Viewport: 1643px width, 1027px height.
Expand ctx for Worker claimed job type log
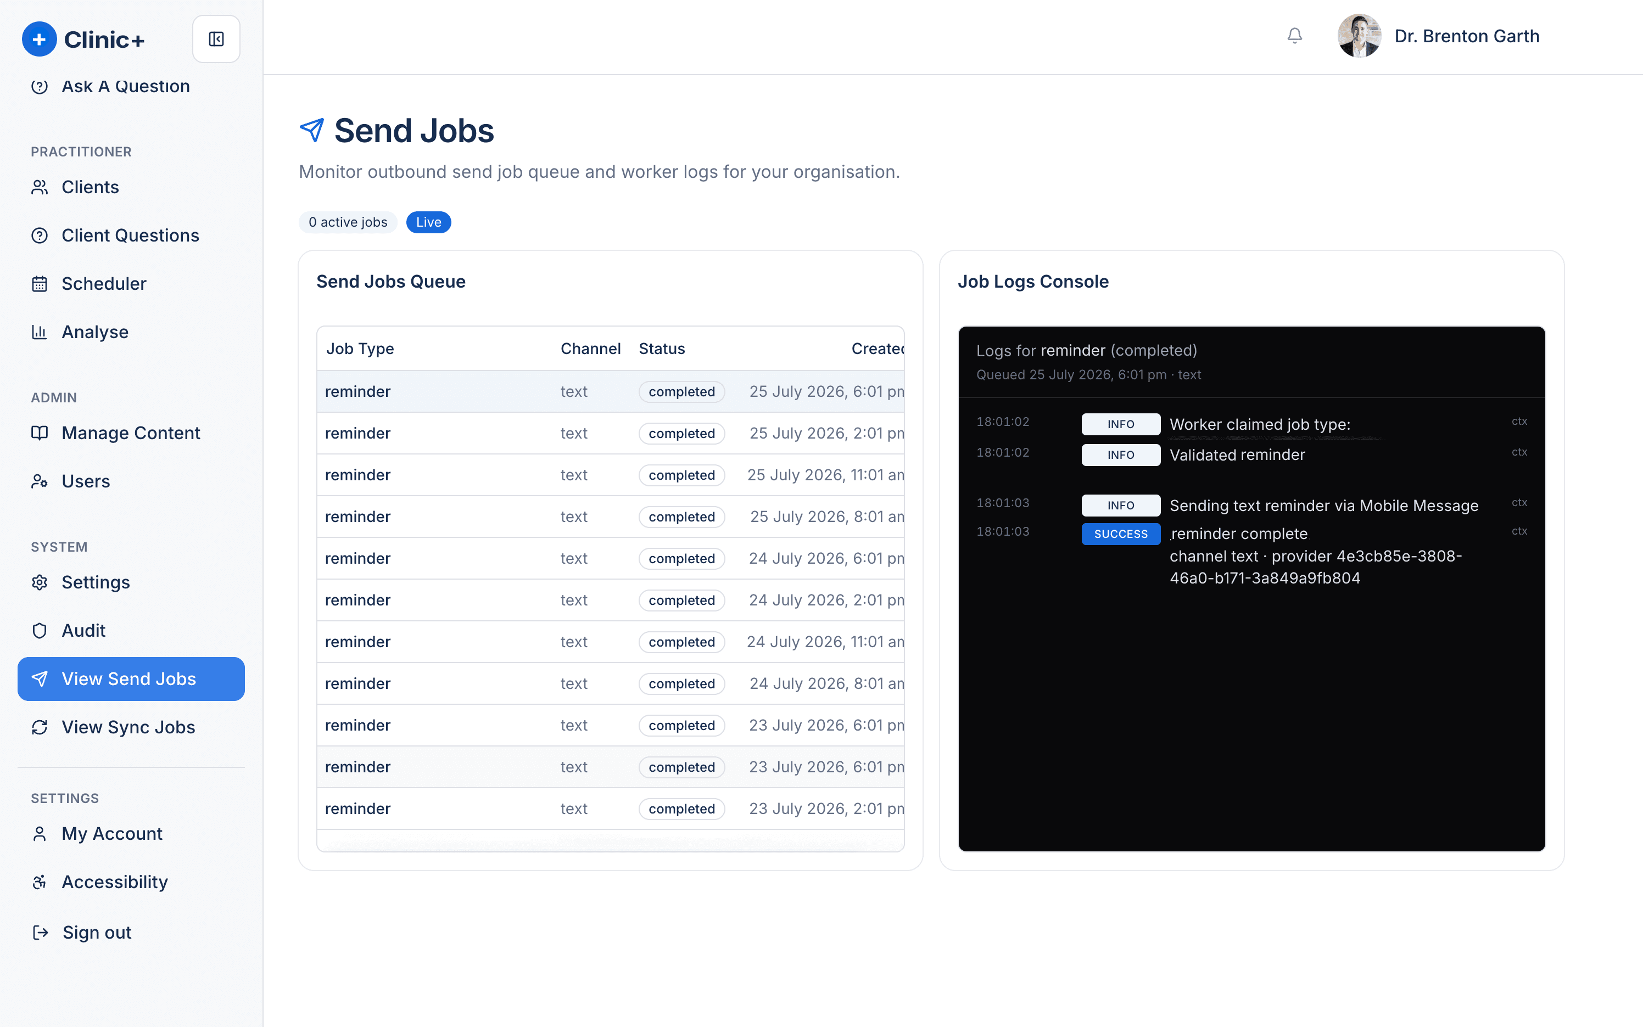click(x=1519, y=421)
